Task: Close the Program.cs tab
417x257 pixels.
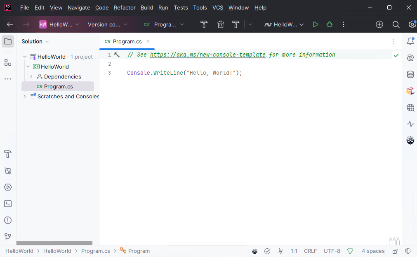Action: coord(148,41)
